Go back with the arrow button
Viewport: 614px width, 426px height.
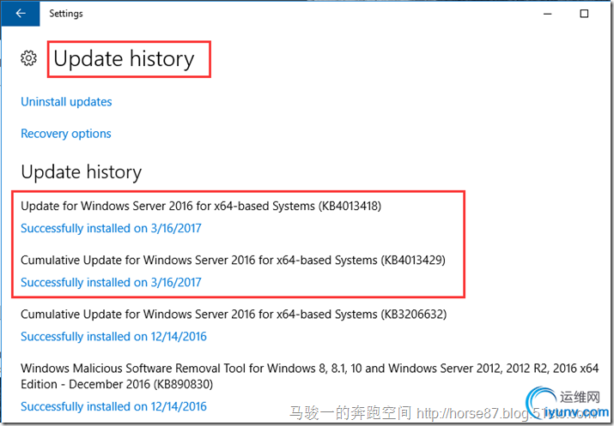point(21,14)
